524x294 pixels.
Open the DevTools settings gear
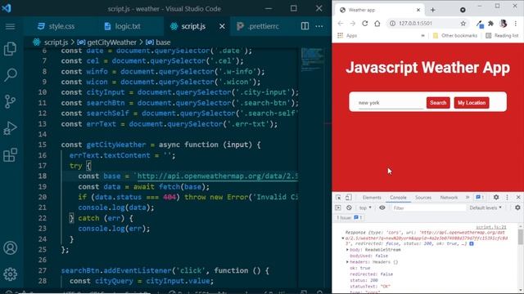[x=496, y=198]
